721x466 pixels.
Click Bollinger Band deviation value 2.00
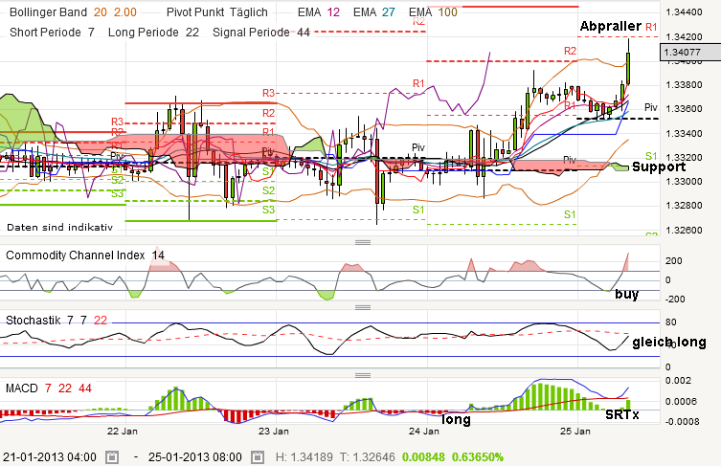coord(125,11)
